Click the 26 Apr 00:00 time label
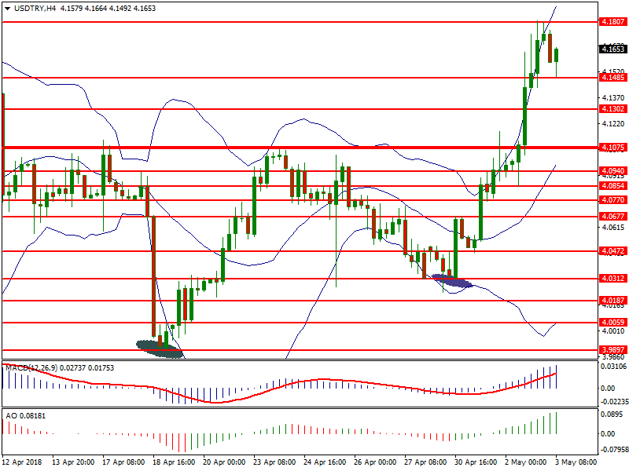Screen dimensions: 629x471 [x=375, y=463]
